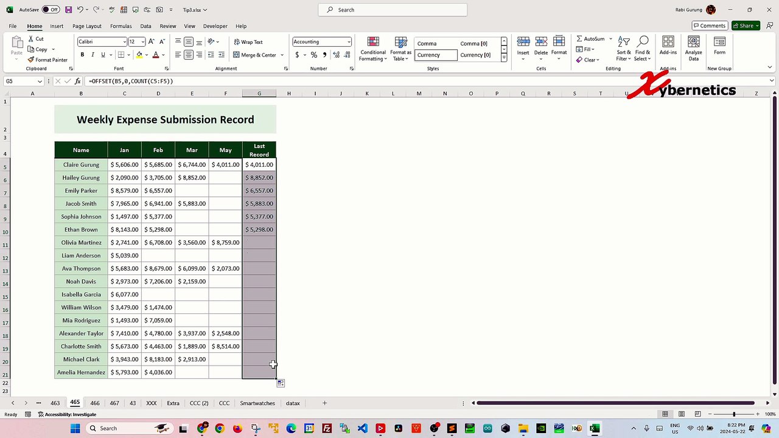The width and height of the screenshot is (779, 438).
Task: Click the Increase Indent icon
Action: click(x=222, y=55)
